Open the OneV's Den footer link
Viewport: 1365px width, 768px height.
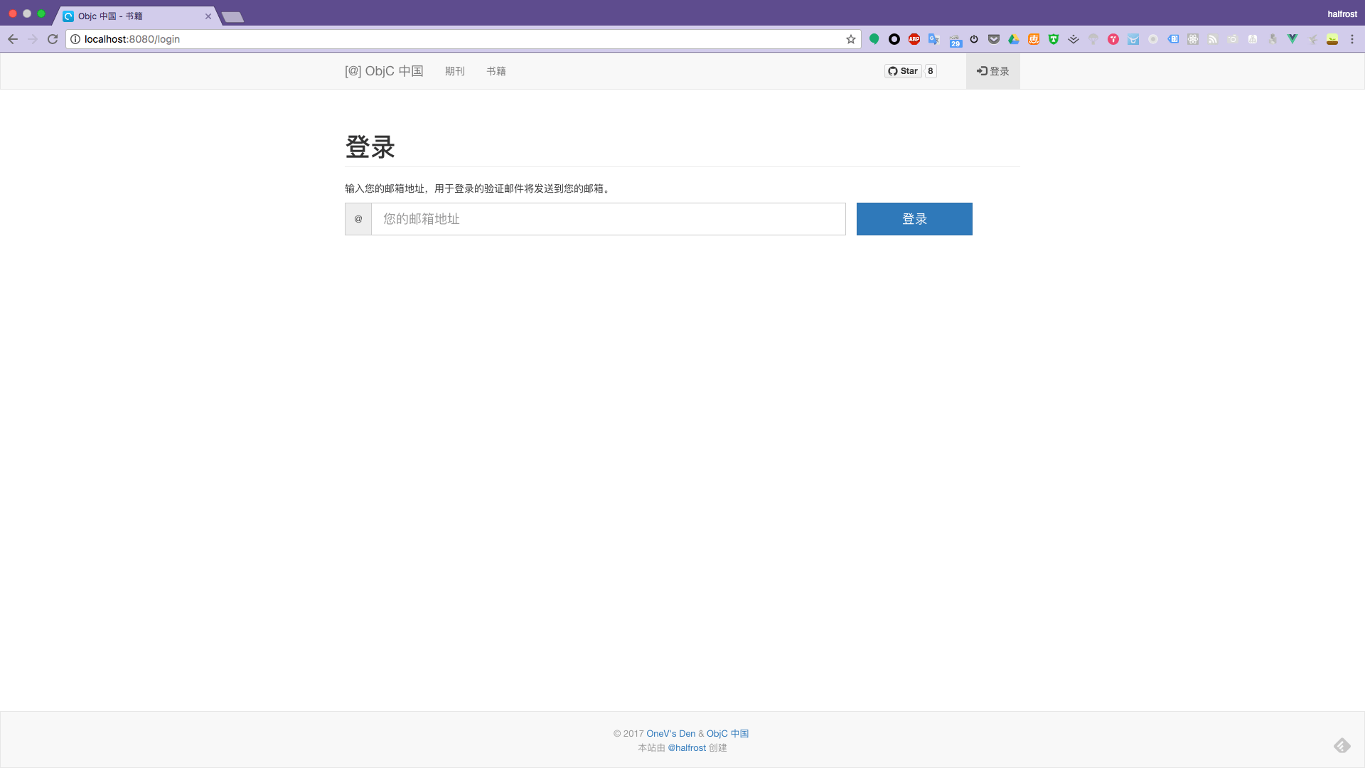pos(670,734)
